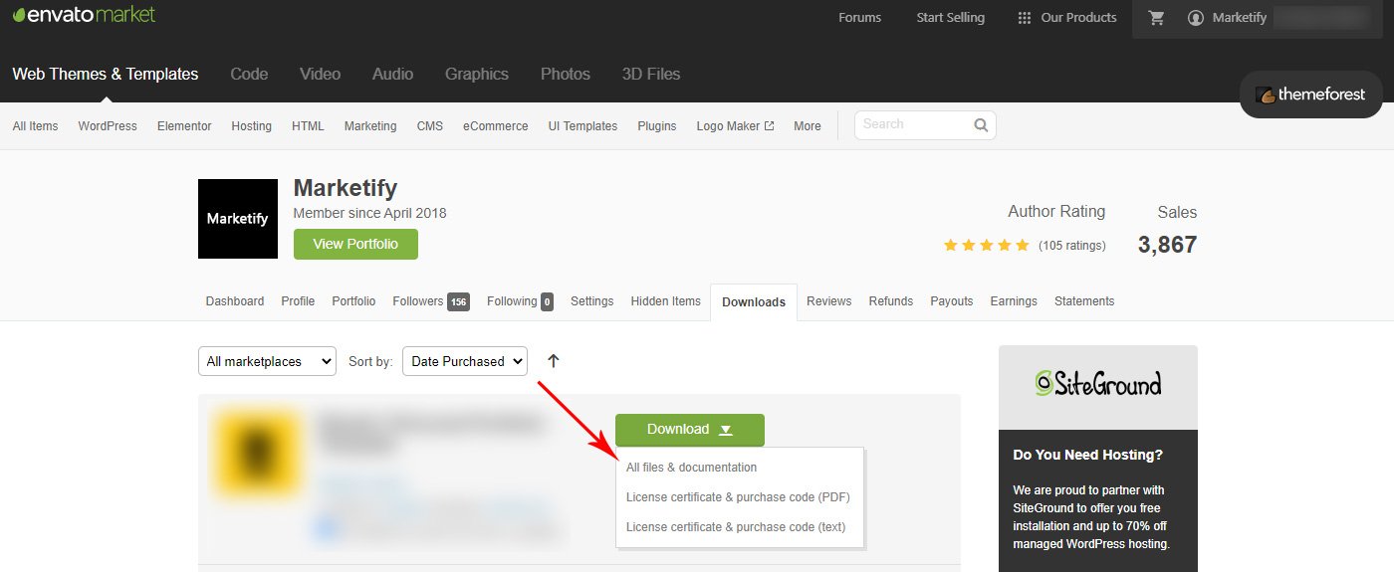Click into the Search input field
1394x572 pixels.
[x=911, y=125]
